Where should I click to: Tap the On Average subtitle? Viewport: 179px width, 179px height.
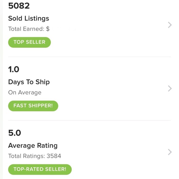click(25, 92)
